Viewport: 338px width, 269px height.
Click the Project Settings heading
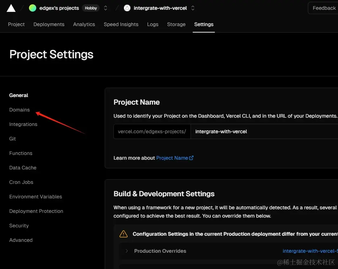(51, 54)
